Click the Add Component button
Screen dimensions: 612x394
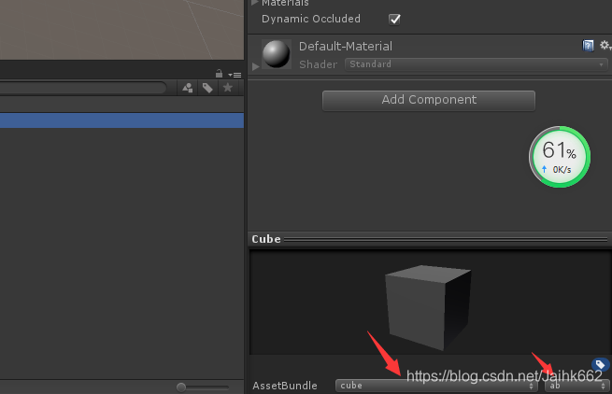tap(429, 100)
